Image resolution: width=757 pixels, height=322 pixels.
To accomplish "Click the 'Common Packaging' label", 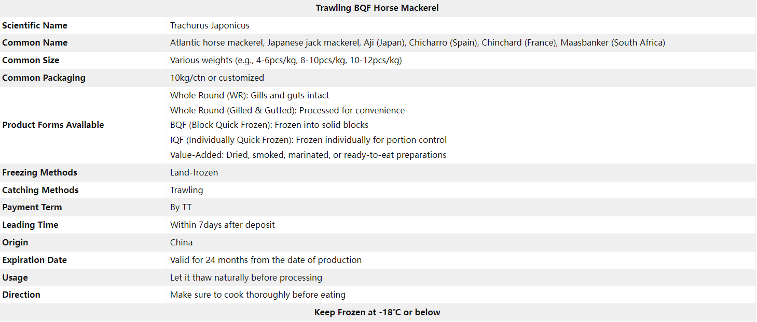I will pyautogui.click(x=44, y=78).
